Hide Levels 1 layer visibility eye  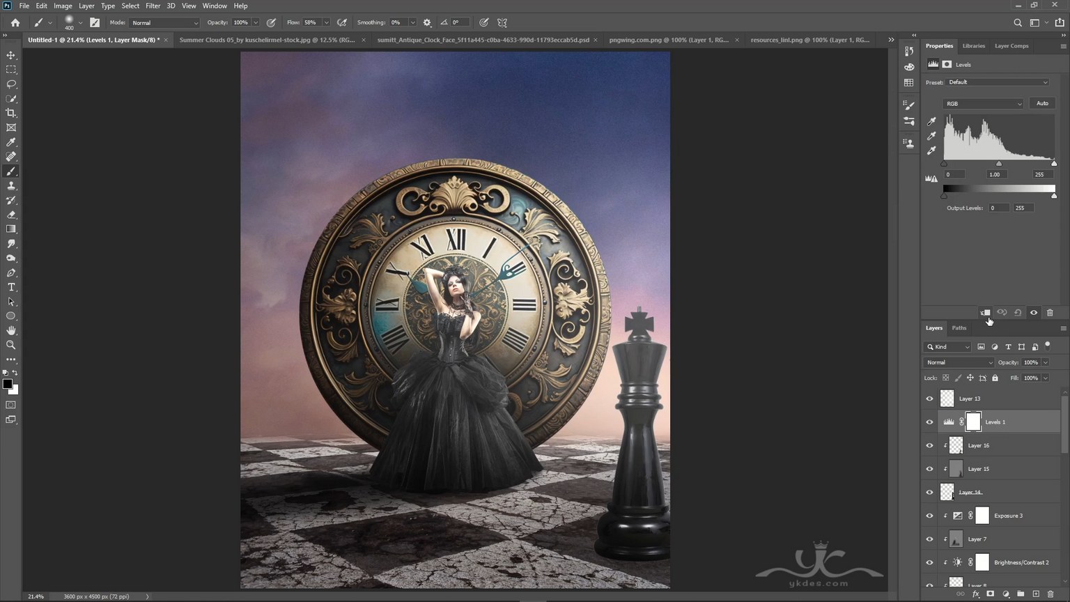tap(929, 422)
